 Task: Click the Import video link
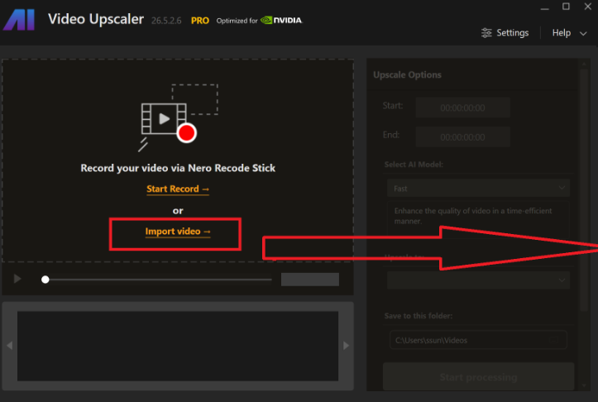pos(178,232)
